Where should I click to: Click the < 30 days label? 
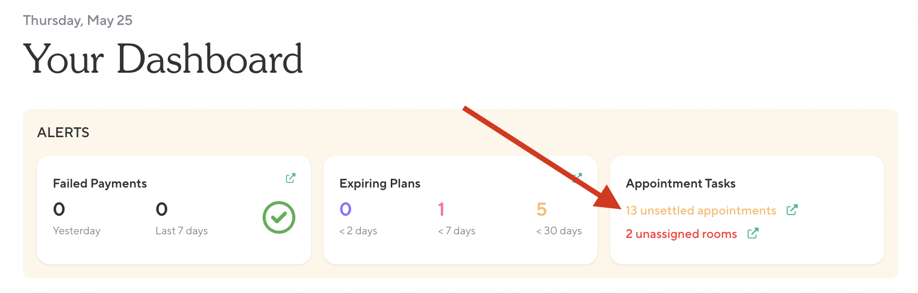tap(559, 231)
